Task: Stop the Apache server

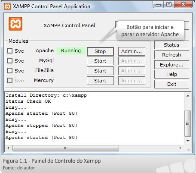Action: click(x=100, y=51)
